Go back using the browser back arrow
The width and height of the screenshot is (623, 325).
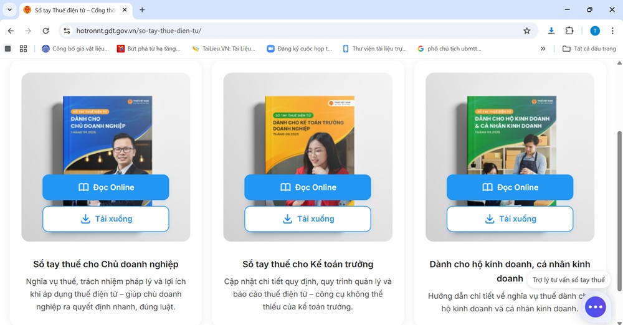coord(11,31)
